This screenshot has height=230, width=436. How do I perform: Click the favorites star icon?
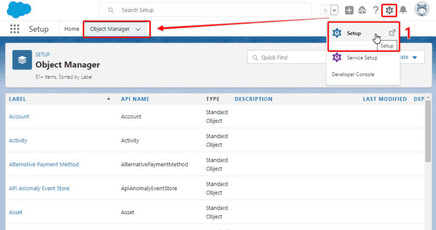tap(325, 10)
